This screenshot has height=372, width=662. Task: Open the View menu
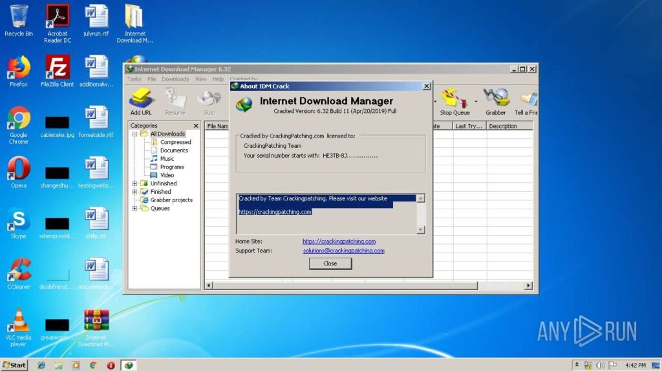[x=201, y=79]
